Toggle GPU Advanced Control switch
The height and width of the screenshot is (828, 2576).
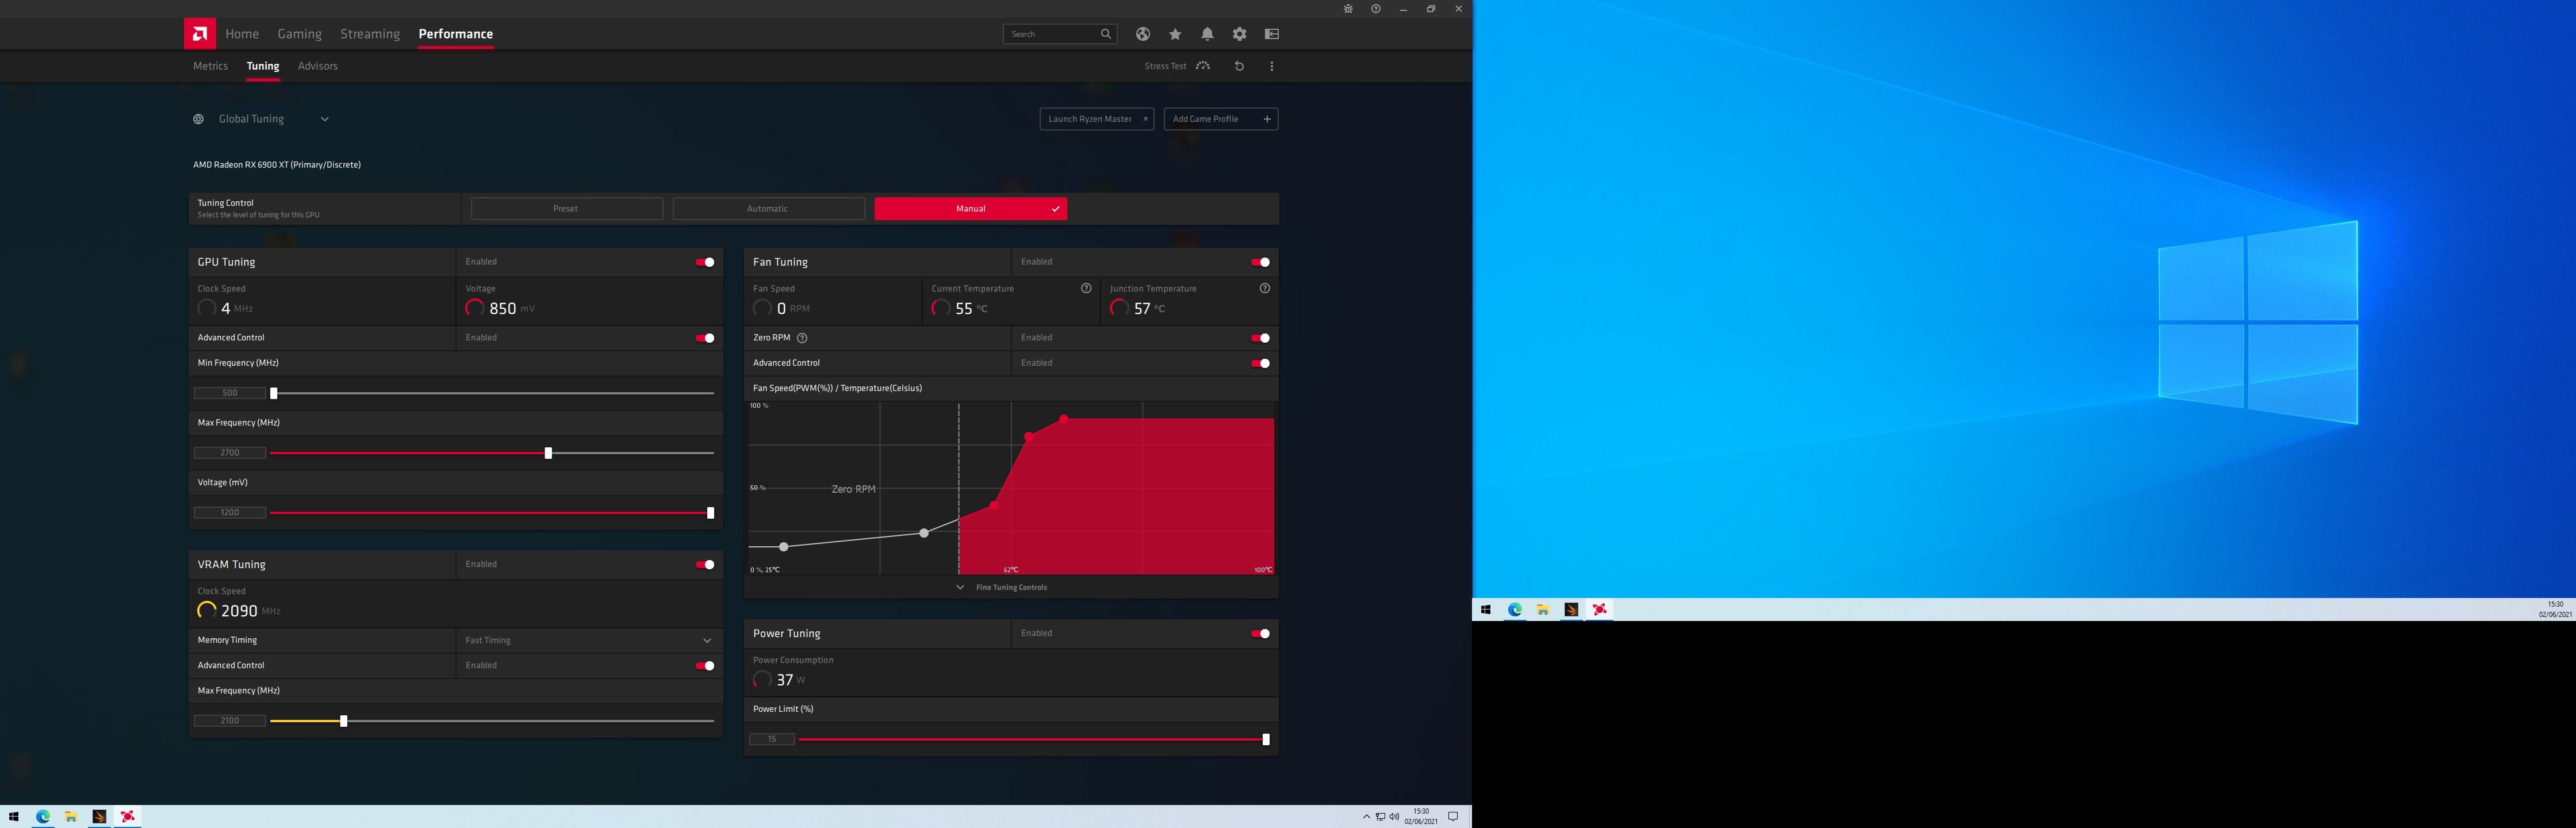(705, 338)
